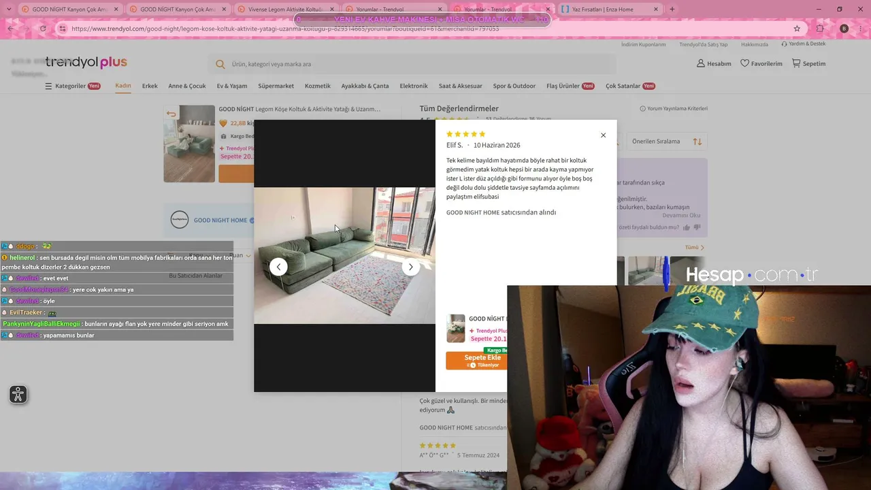
Task: Open the GOOD NIGHT HOME seller page
Action: [220, 220]
